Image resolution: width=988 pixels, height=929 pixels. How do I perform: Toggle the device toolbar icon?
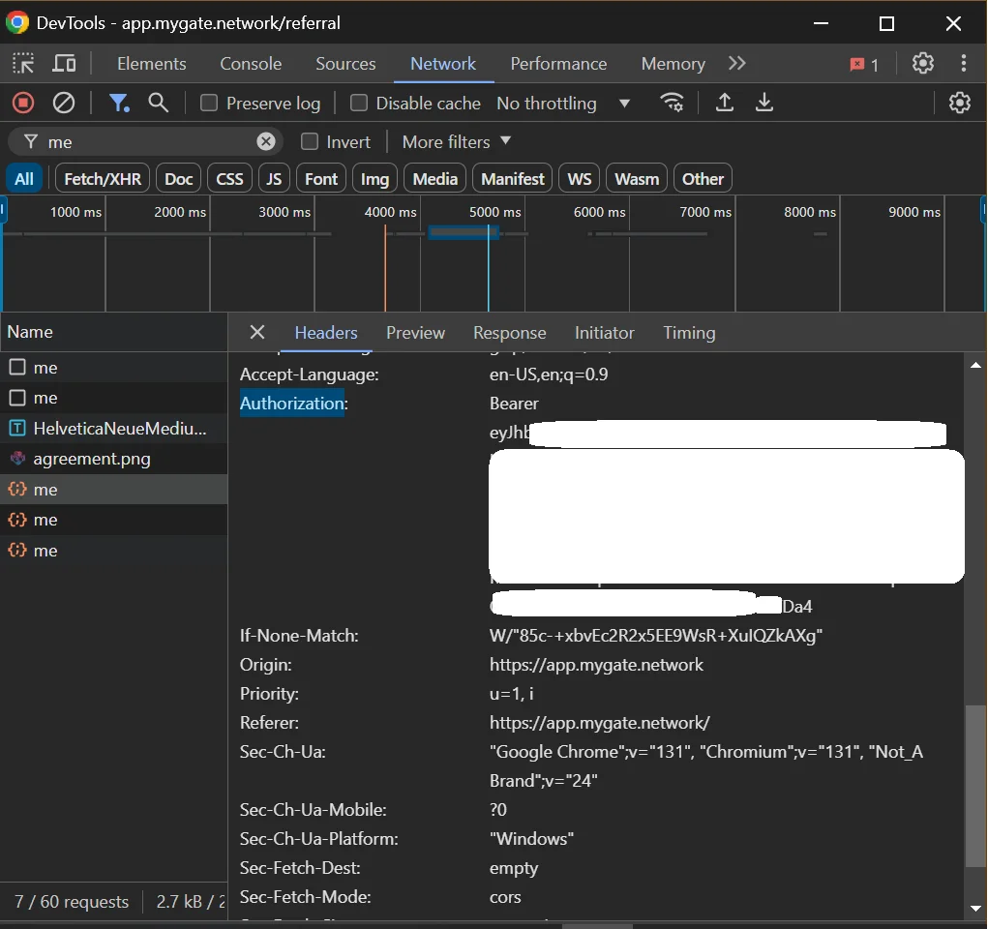pos(64,64)
